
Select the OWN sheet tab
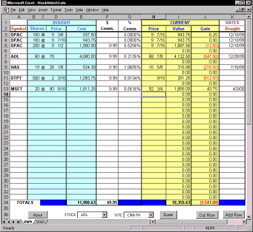pos(27,222)
